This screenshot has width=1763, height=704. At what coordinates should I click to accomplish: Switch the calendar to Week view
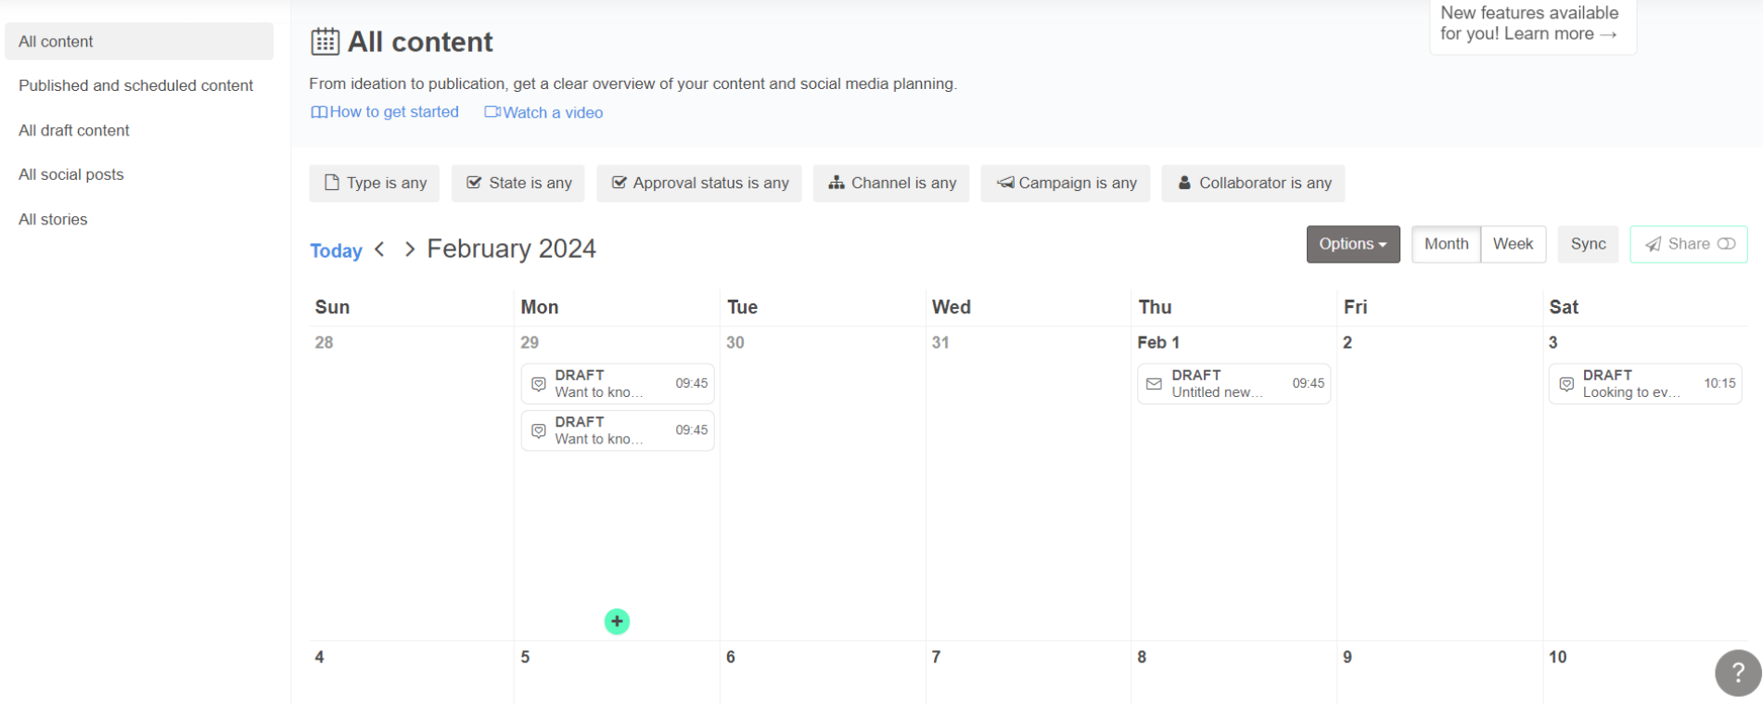coord(1513,244)
